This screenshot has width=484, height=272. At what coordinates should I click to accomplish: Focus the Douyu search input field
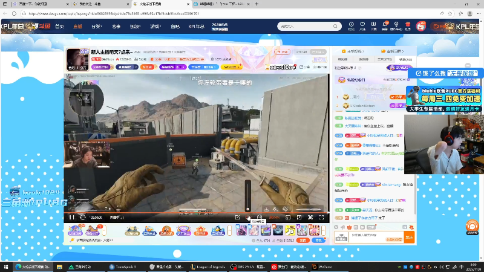coord(306,26)
